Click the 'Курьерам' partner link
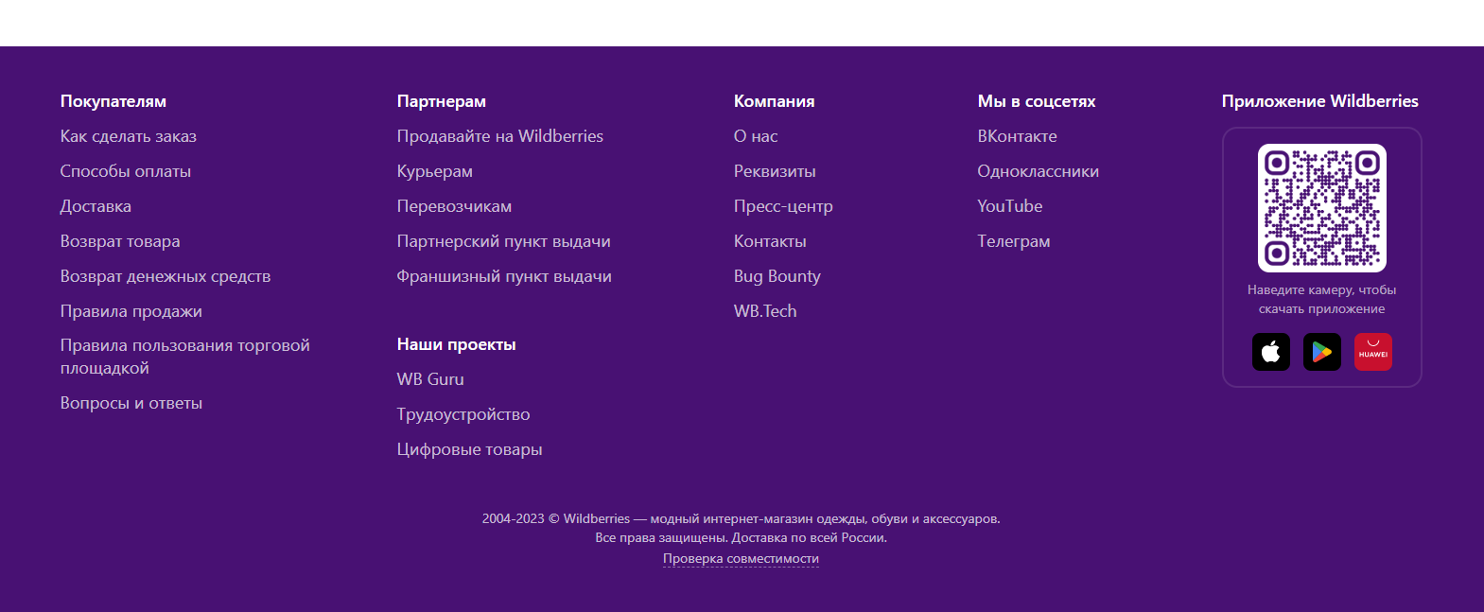Screen dimensions: 1484x612 click(x=434, y=171)
